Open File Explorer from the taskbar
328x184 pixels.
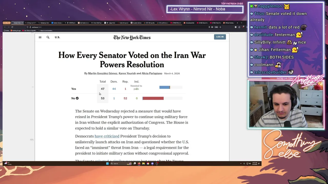(x=143, y=164)
